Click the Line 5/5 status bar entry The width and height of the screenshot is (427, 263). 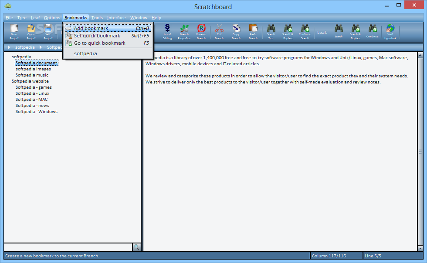(x=373, y=256)
